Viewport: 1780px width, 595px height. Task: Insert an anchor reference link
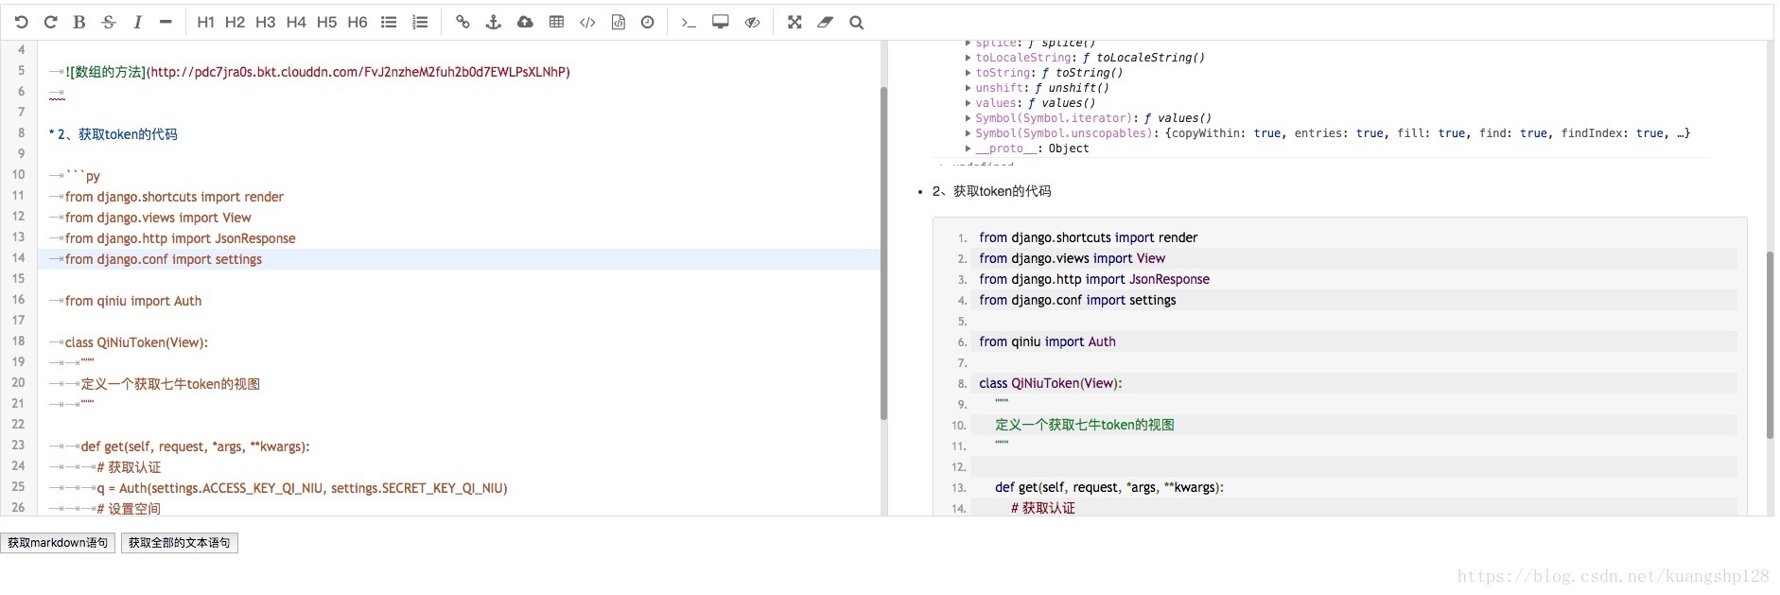493,22
